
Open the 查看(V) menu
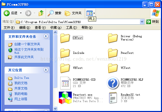(x=40, y=28)
